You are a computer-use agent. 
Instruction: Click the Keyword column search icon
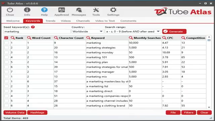pos(88,38)
